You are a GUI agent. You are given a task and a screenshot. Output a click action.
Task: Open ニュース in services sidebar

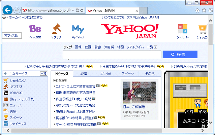tap(16, 105)
